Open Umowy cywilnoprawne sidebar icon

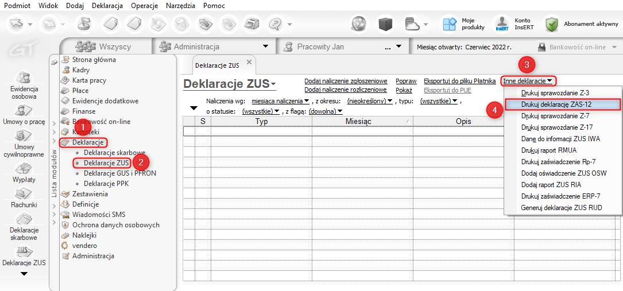tap(24, 143)
